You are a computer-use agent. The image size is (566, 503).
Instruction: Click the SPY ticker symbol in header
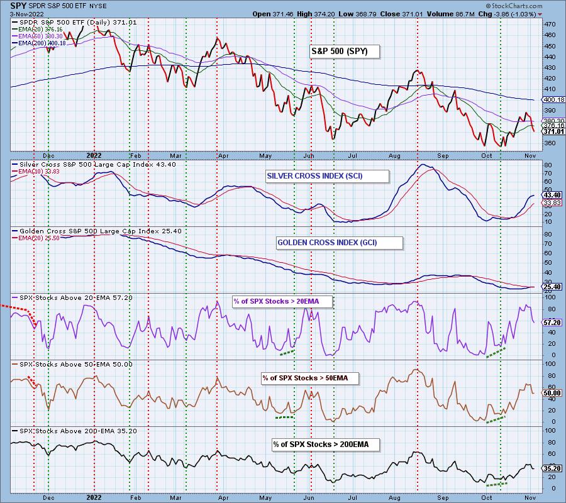pyautogui.click(x=18, y=6)
